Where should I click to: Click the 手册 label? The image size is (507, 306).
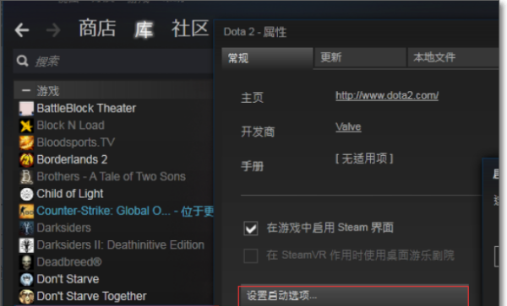[252, 166]
